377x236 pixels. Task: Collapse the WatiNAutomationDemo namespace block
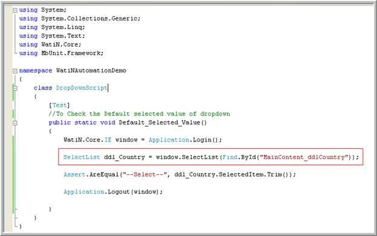coord(15,71)
